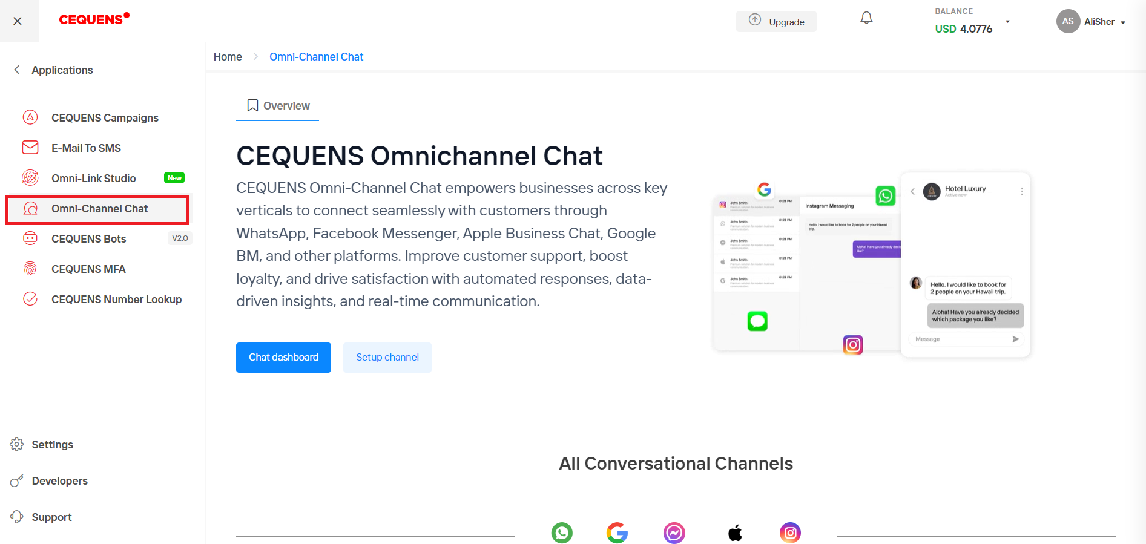Viewport: 1146px width, 544px height.
Task: Click the Developers key icon
Action: [17, 480]
